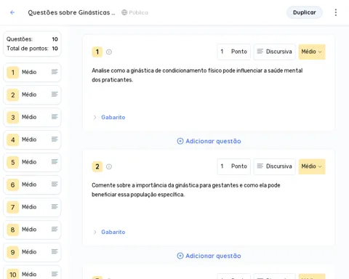
Task: Click the Pública visibility label
Action: pos(138,12)
